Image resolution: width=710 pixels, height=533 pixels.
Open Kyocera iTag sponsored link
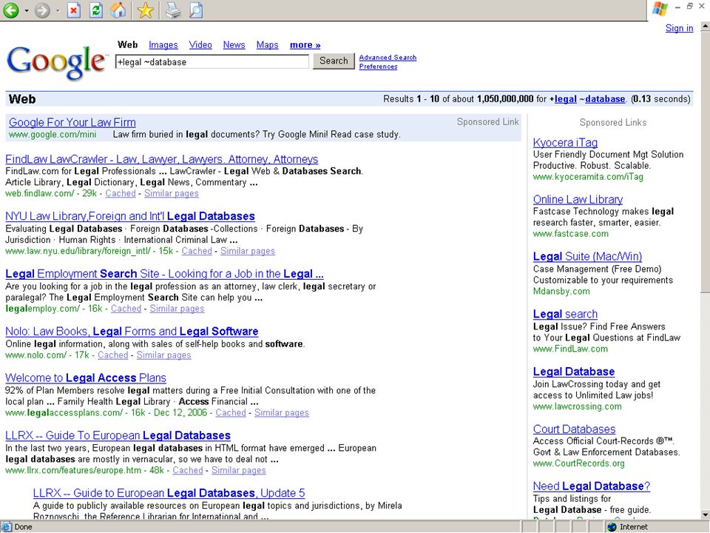pos(565,142)
